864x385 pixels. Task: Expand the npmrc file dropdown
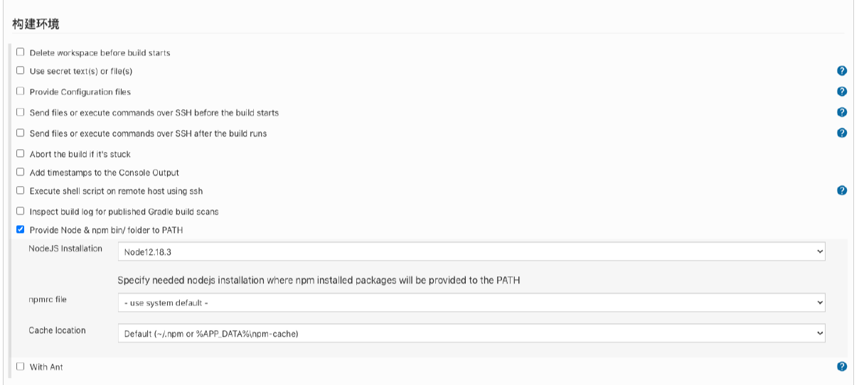coord(471,303)
